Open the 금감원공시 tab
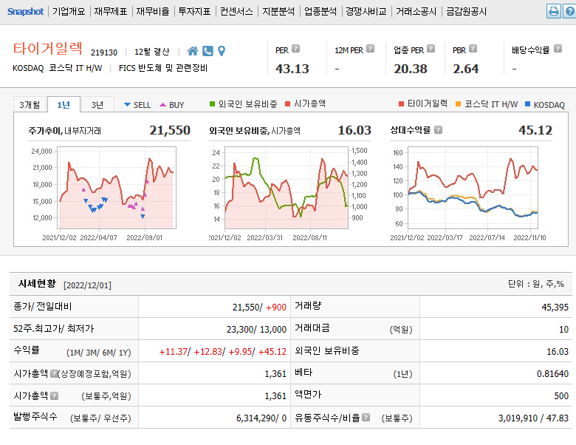 (467, 11)
